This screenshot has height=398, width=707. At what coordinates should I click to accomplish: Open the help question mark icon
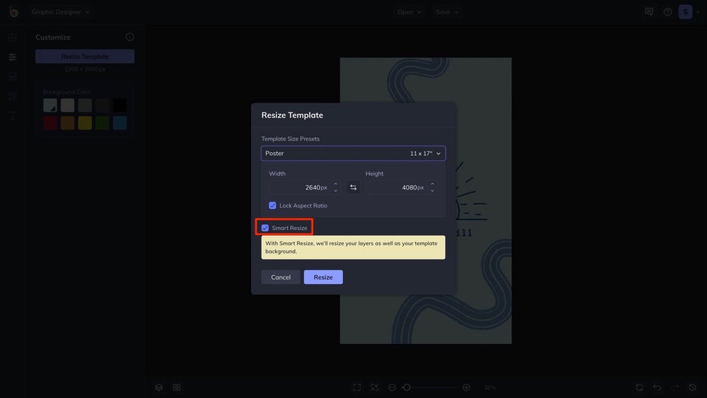click(667, 12)
